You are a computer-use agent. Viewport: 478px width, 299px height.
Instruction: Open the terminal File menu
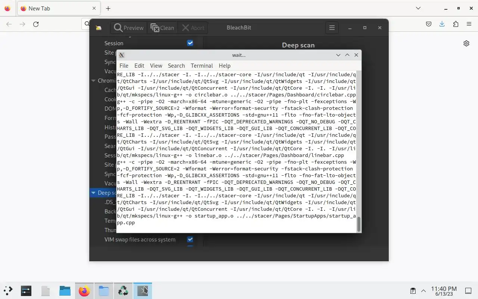point(124,65)
